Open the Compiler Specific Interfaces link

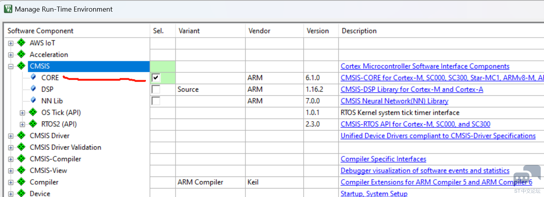click(x=383, y=159)
